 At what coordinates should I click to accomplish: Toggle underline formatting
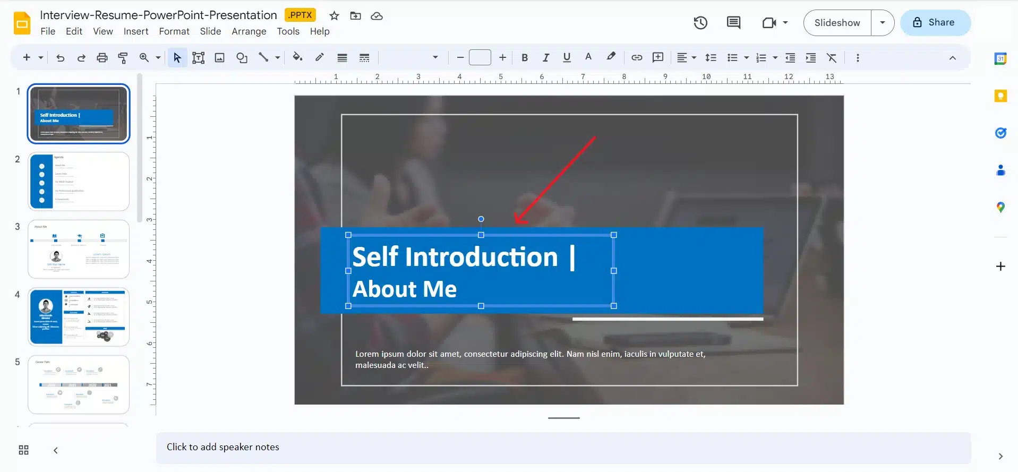coord(567,58)
